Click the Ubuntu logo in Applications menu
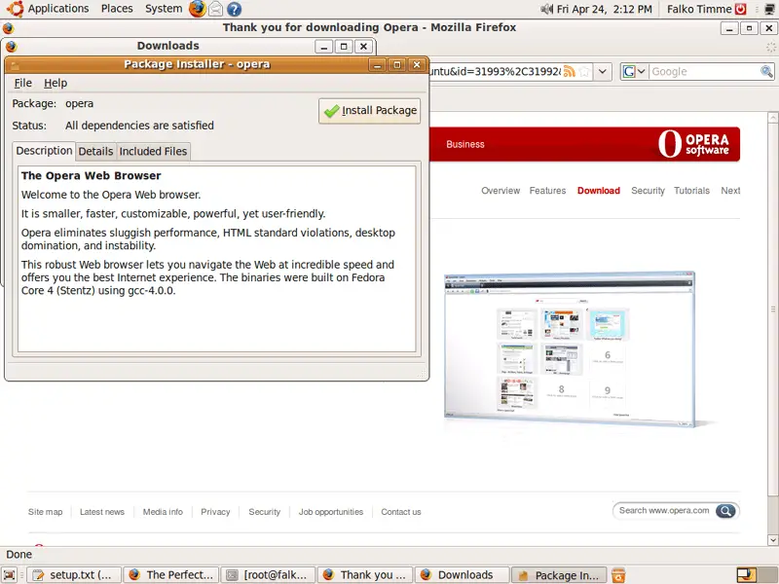The image size is (779, 584). (x=16, y=9)
